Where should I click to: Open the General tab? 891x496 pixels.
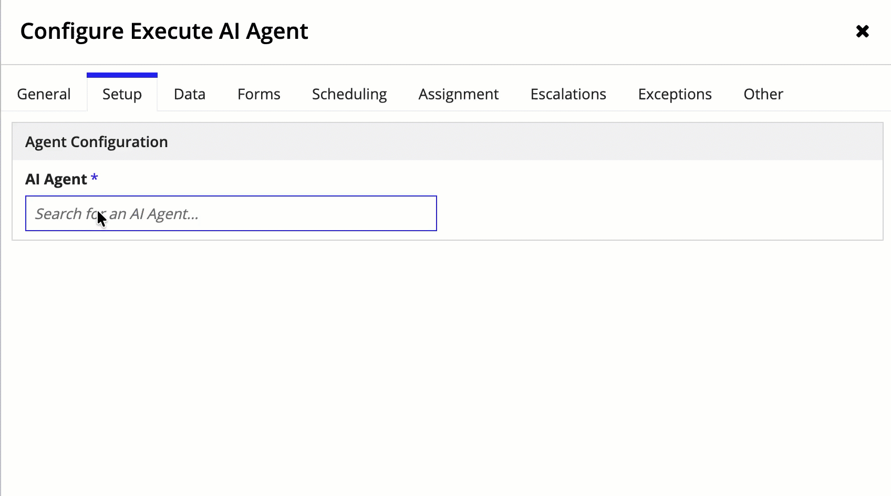coord(44,94)
